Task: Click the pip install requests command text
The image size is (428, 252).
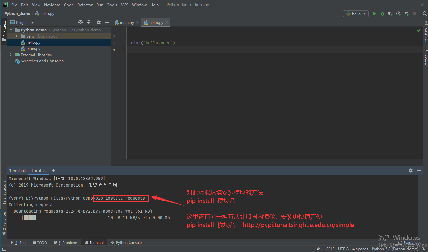Action: [120, 198]
